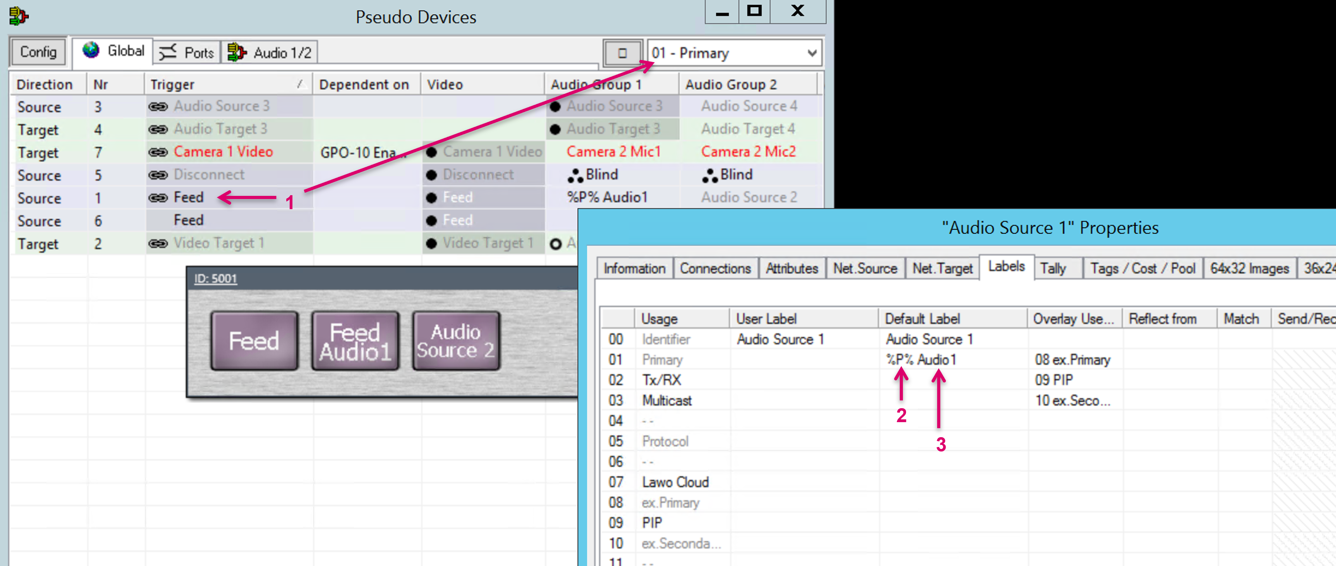Click the ID: 5001 link
This screenshot has width=1336, height=566.
tap(215, 279)
